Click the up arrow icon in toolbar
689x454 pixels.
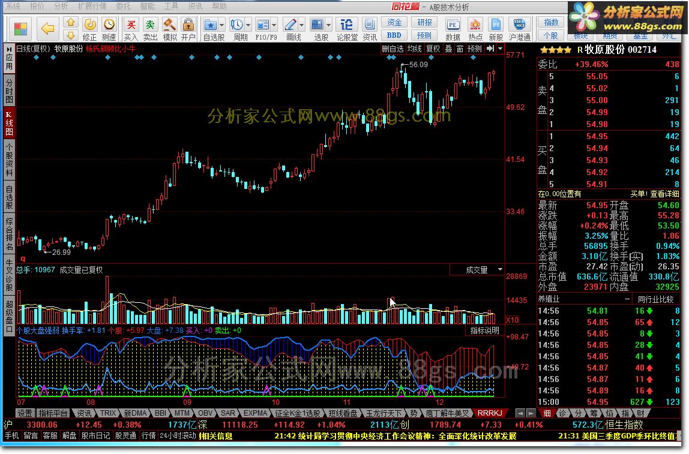(x=71, y=22)
